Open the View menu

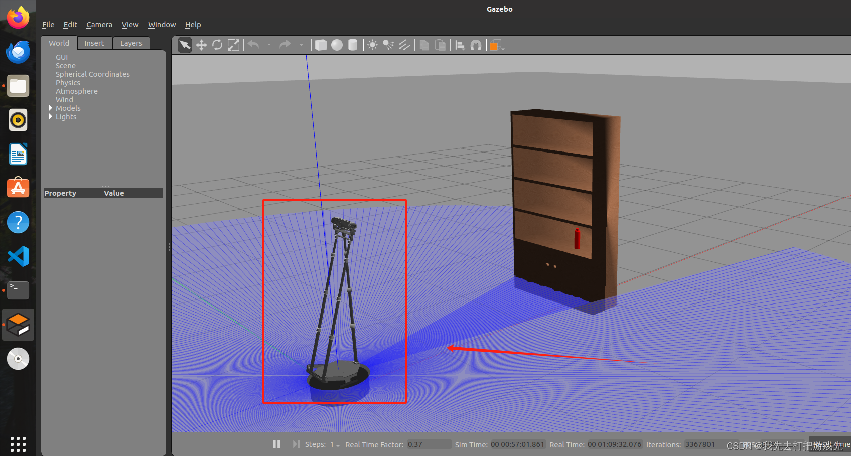pyautogui.click(x=130, y=25)
